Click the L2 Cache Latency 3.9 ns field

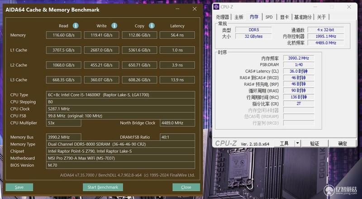[177, 65]
